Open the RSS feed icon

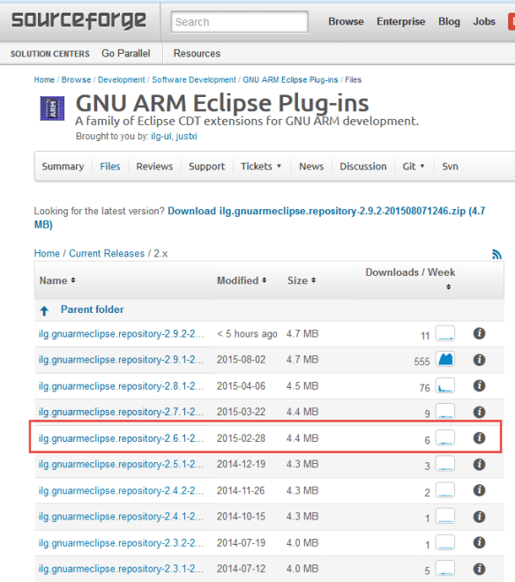coord(496,254)
